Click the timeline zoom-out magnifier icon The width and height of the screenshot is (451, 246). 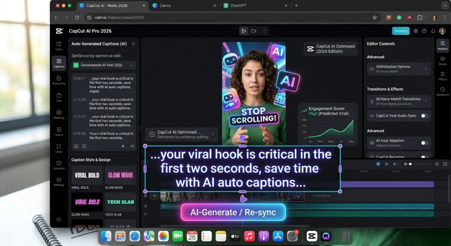coord(436,164)
